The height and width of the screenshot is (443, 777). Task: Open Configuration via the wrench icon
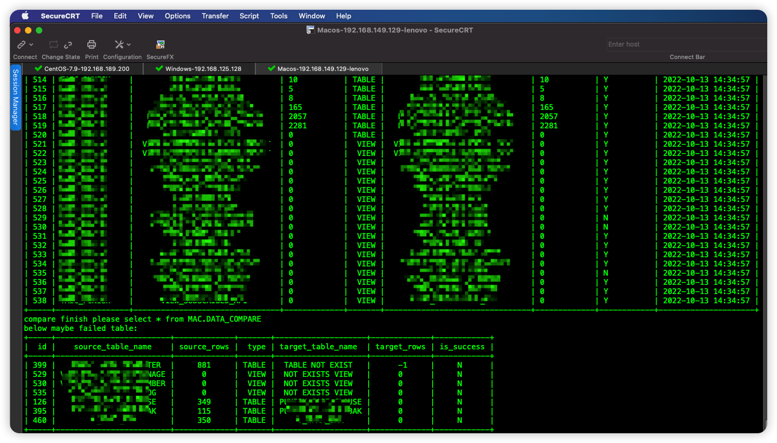click(119, 44)
